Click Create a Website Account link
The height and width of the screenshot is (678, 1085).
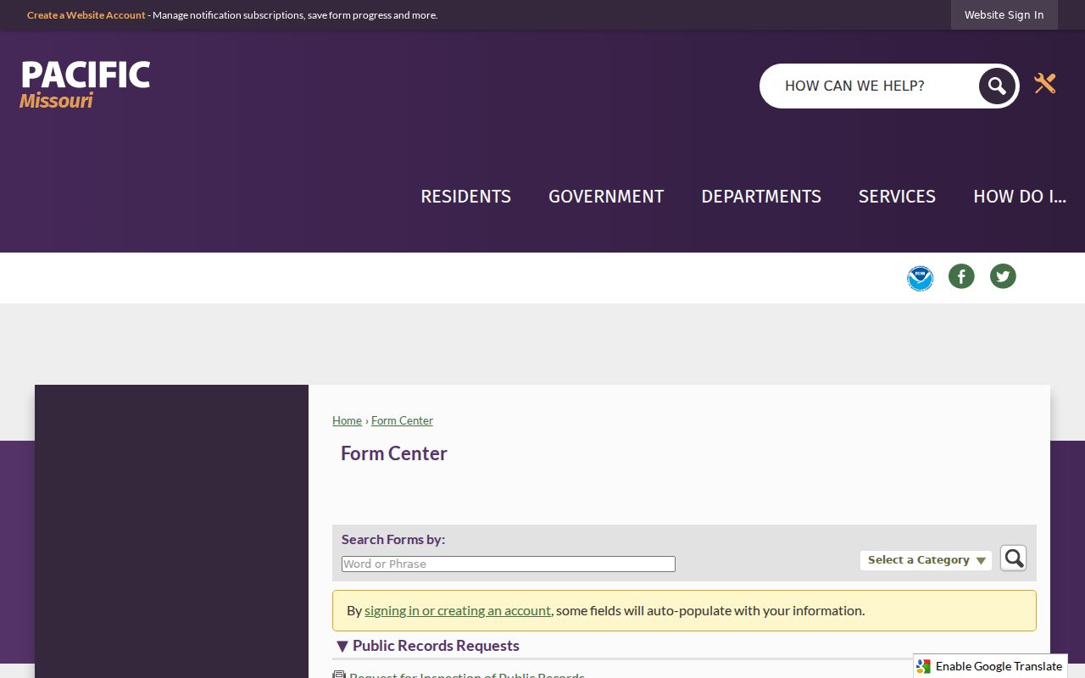[x=86, y=15]
